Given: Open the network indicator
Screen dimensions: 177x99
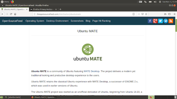Looking at the screenshot, I should (145, 2).
